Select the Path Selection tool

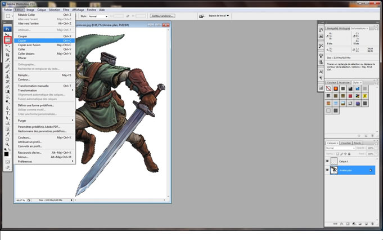tap(7, 118)
